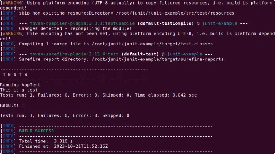This screenshot has height=154, width=275.
Task: Click the first WARNING tag at top
Action: [x=14, y=3]
